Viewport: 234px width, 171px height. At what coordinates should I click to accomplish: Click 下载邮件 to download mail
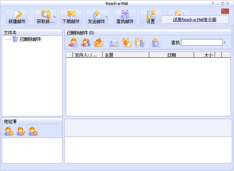tap(71, 17)
